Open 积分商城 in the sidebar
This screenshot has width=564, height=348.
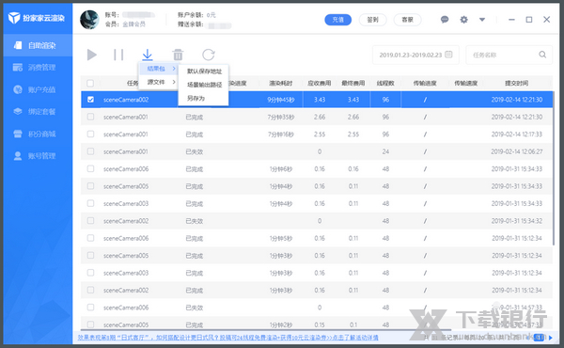[38, 134]
